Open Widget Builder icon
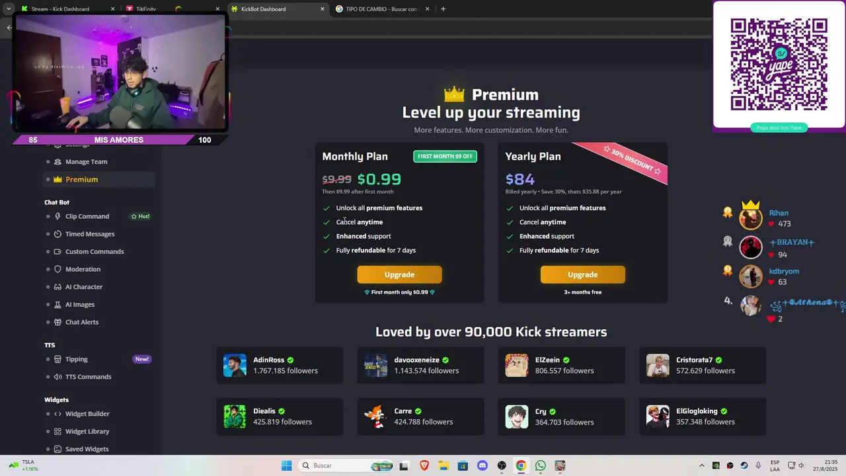This screenshot has height=476, width=846. (58, 414)
